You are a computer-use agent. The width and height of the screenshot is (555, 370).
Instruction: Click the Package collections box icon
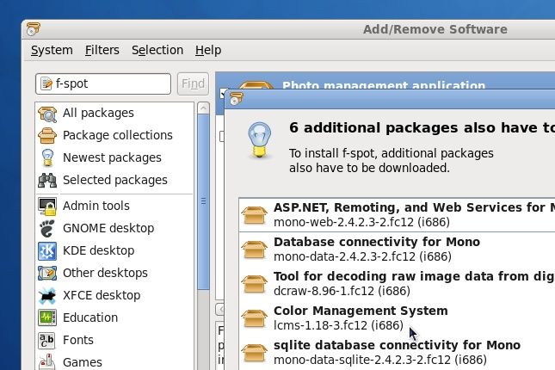coord(48,135)
